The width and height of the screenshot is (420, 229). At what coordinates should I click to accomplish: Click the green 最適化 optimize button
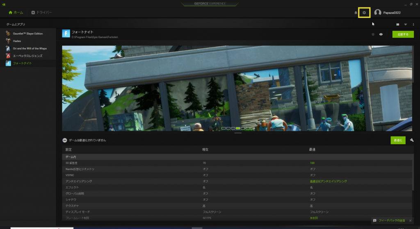point(397,140)
